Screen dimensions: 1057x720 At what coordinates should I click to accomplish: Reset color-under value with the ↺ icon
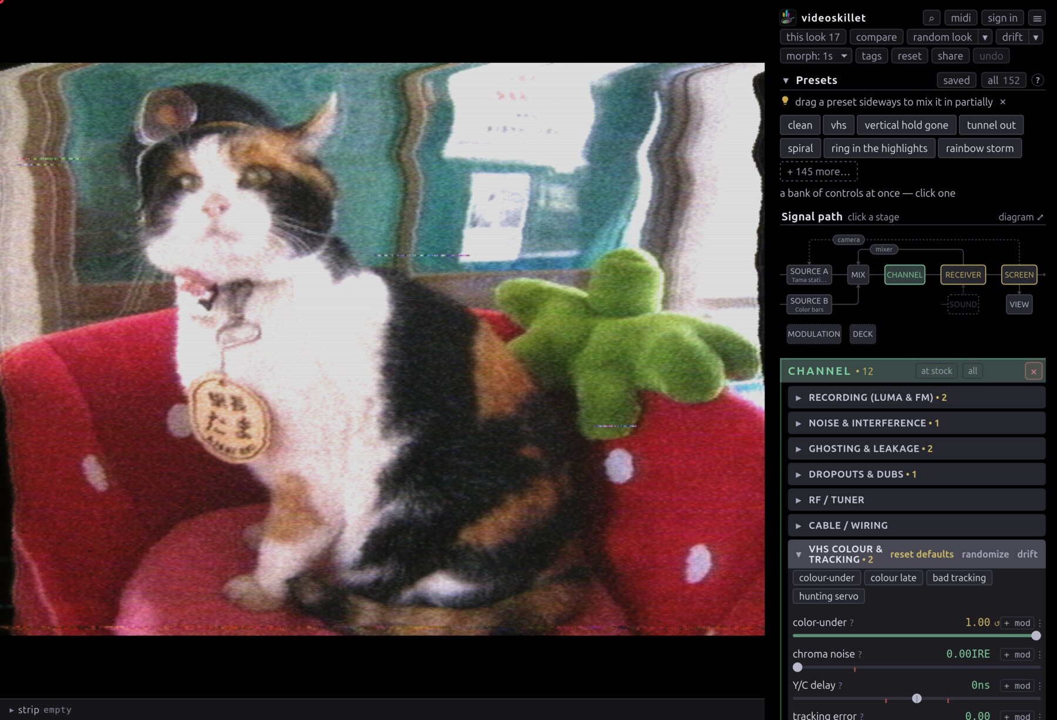pyautogui.click(x=997, y=623)
